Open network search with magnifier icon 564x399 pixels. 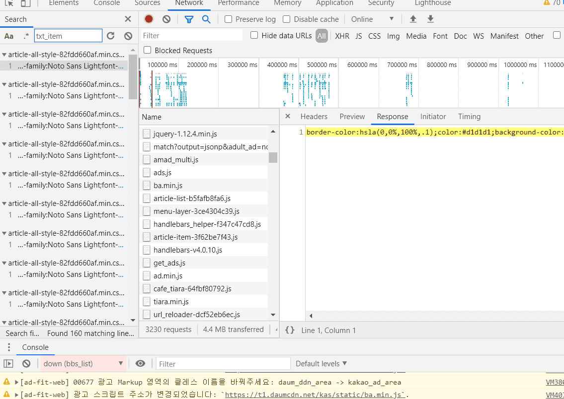pyautogui.click(x=206, y=19)
